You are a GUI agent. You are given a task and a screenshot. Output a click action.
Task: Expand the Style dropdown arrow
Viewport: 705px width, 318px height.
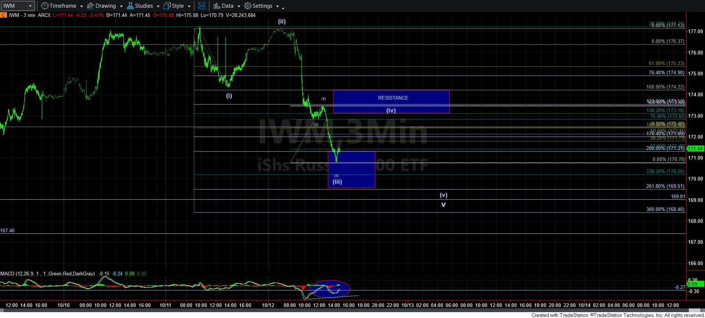tap(189, 6)
